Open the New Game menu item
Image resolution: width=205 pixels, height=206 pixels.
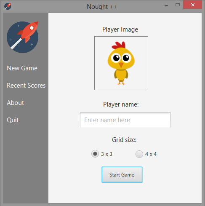coord(22,68)
